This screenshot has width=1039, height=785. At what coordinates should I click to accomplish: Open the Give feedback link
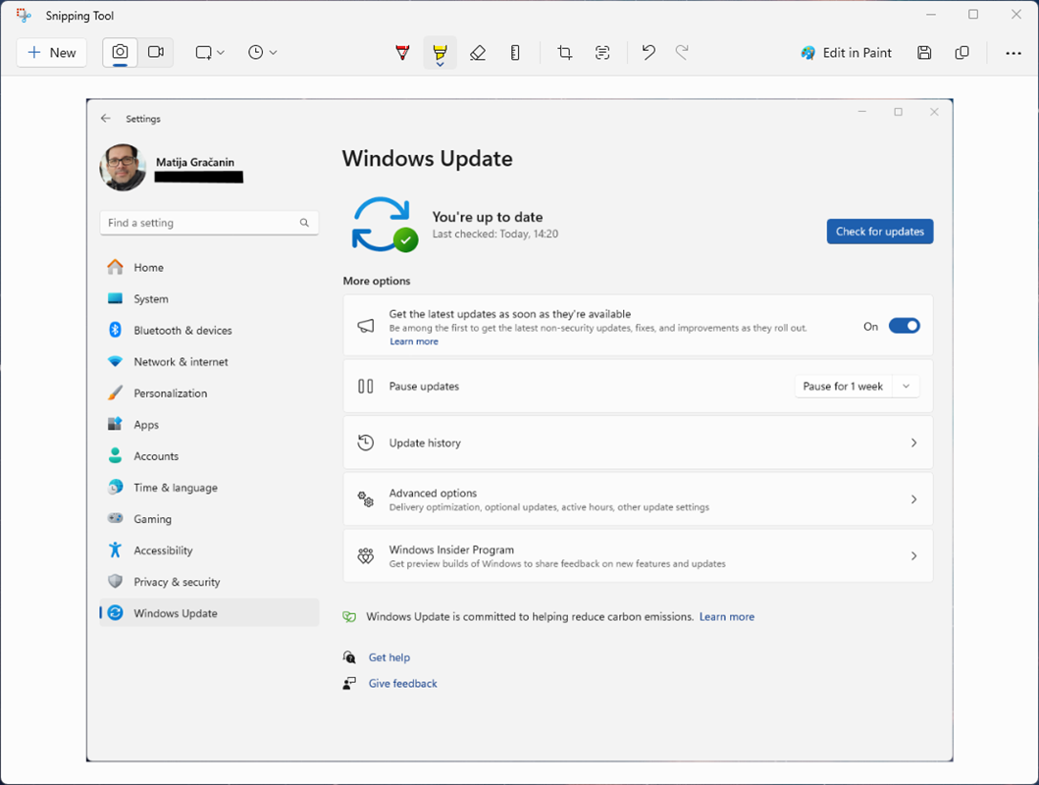coord(403,683)
